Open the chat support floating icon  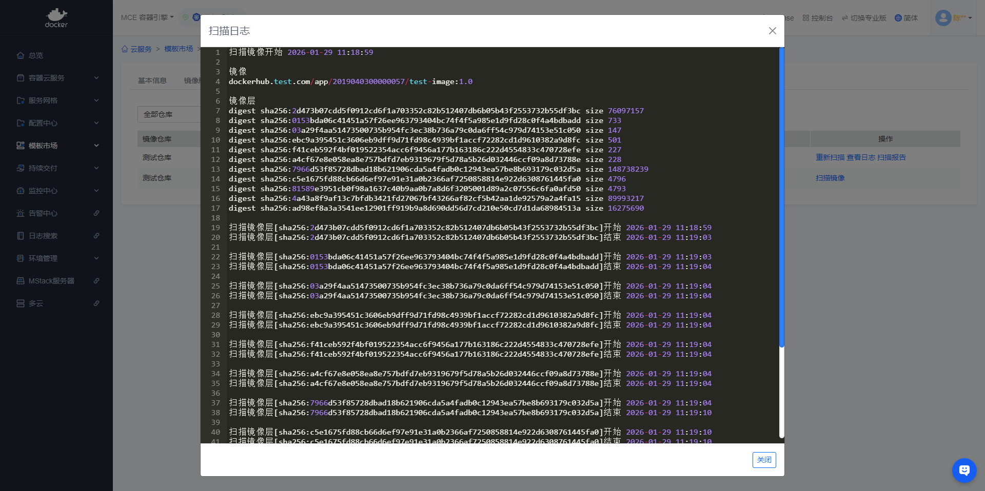(x=964, y=470)
